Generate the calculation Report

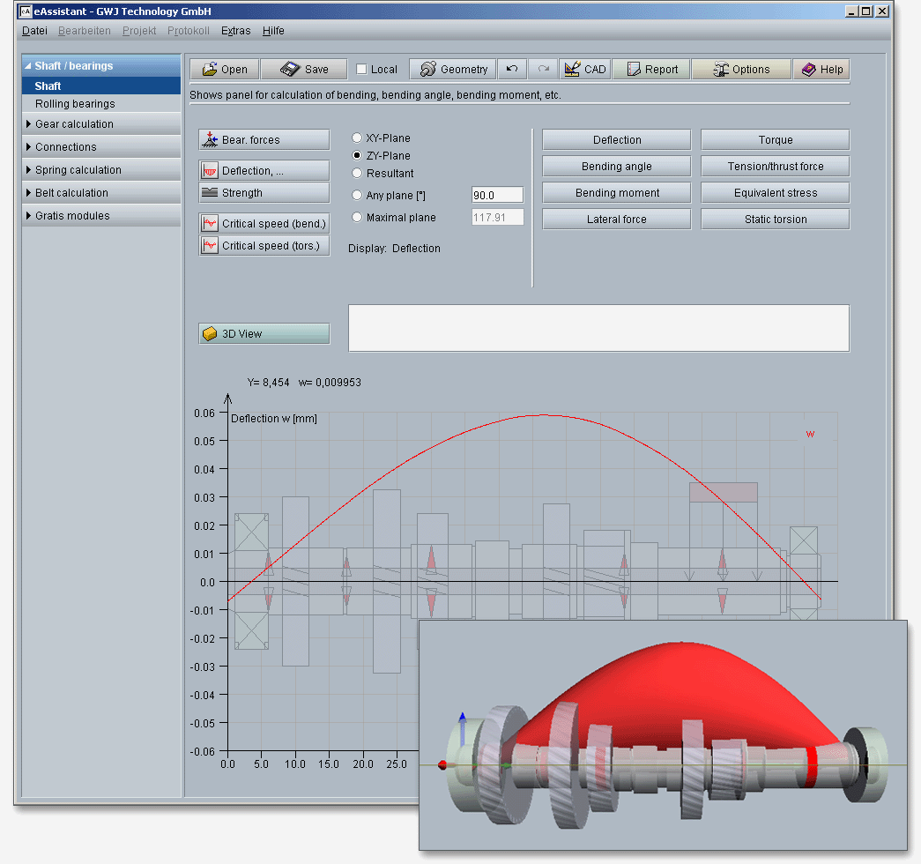[x=651, y=70]
